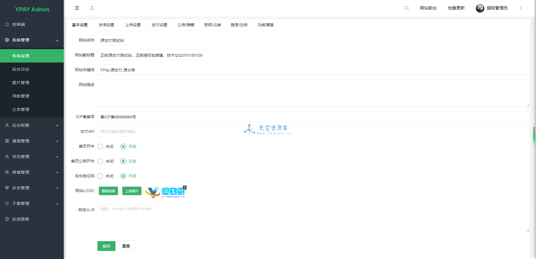The image size is (536, 259).
Task: Switch to the 密钥/云端 tab
Action: tap(213, 25)
